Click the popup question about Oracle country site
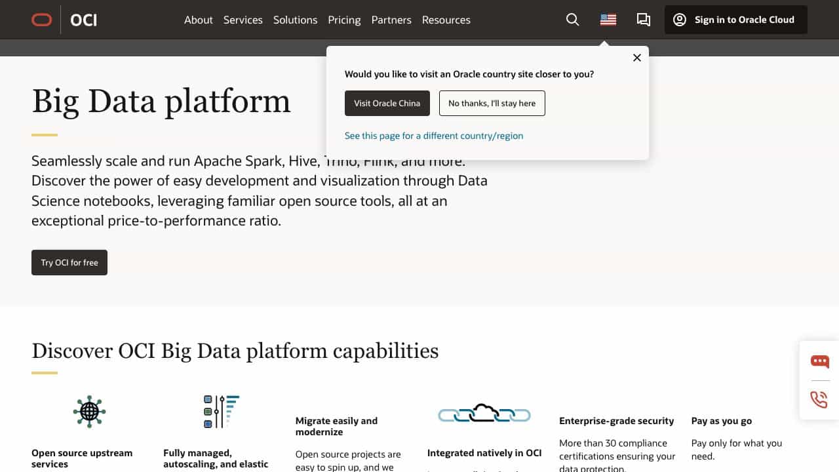The width and height of the screenshot is (839, 472). point(469,74)
